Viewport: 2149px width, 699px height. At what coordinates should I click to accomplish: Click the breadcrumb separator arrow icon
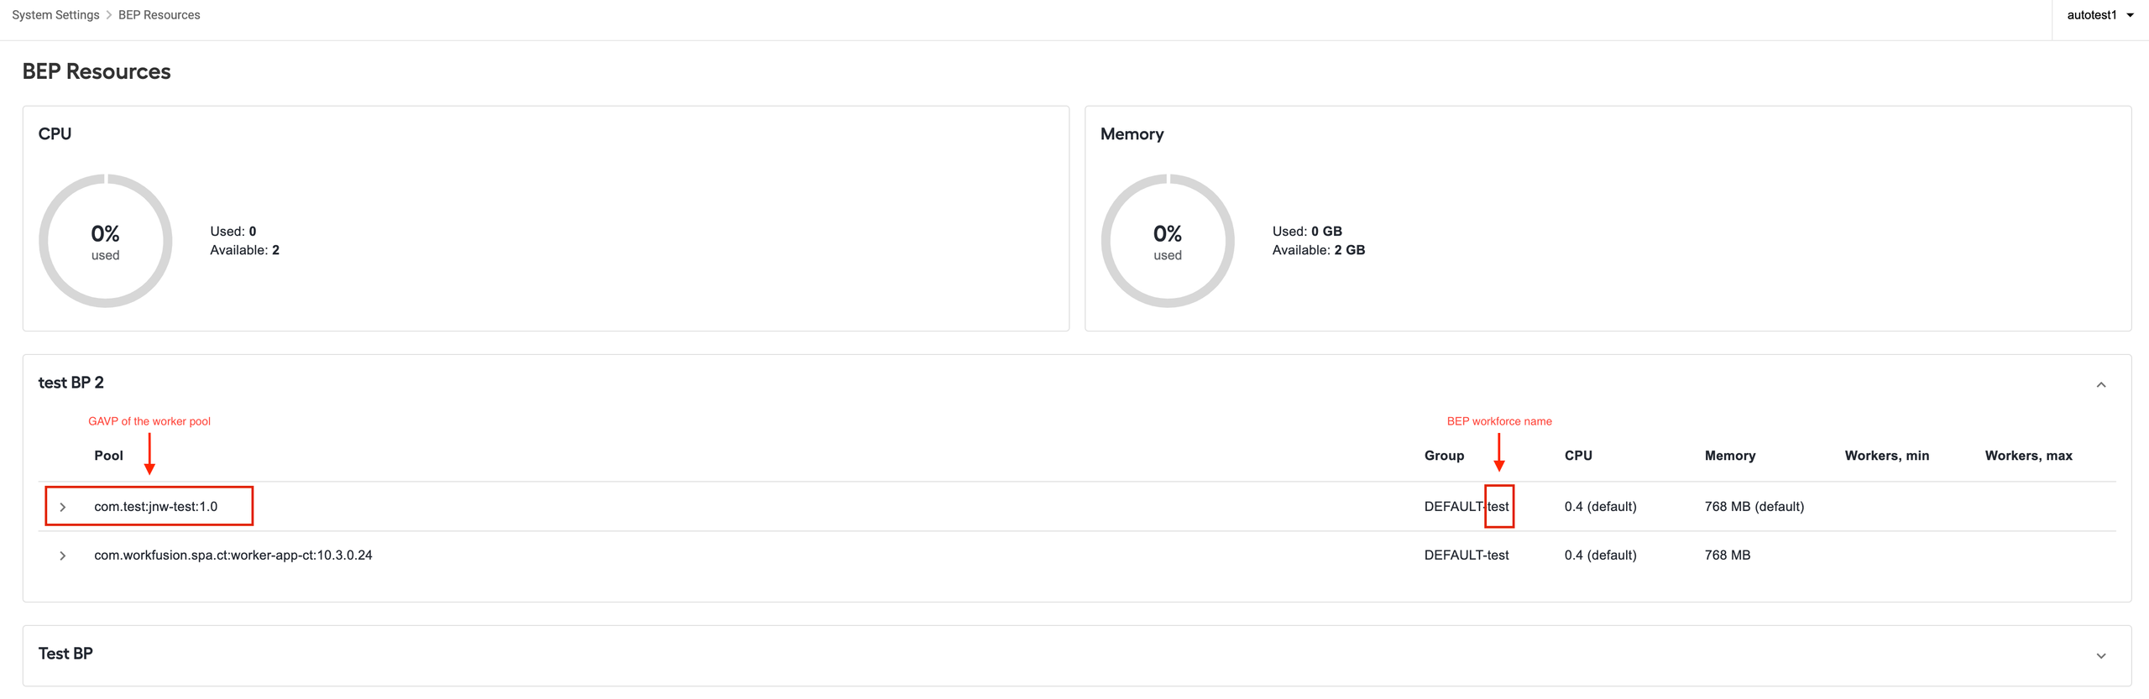tap(109, 15)
